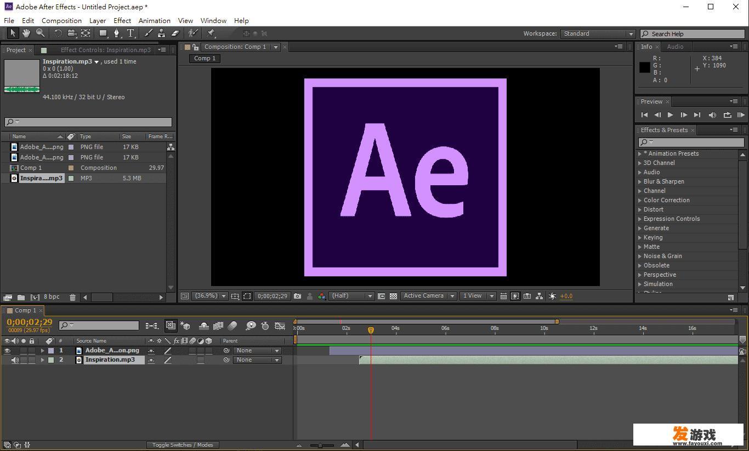Toggle Pixel Aspect Ratio Correction in viewer
This screenshot has height=451, width=749.
point(503,296)
